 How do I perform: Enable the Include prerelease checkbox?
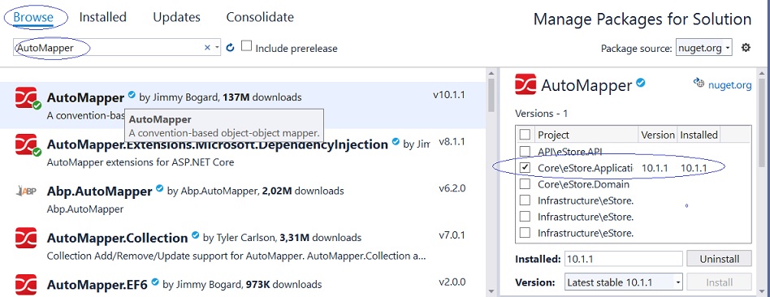(247, 46)
